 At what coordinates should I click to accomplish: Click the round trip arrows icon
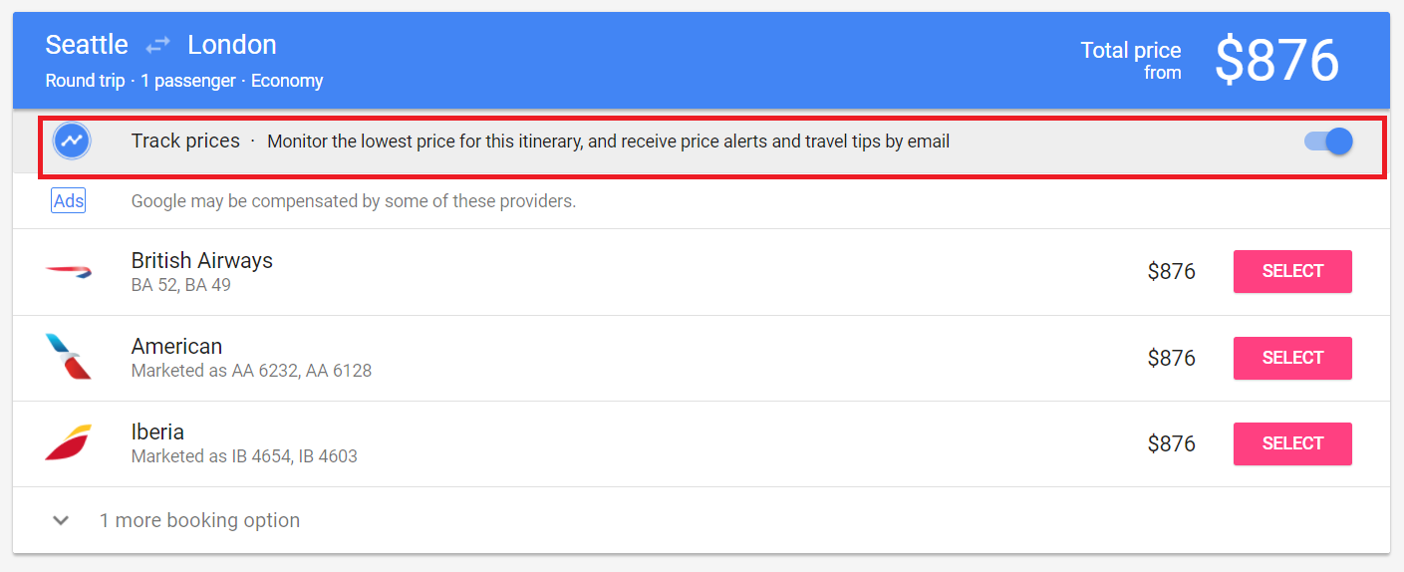(x=157, y=46)
